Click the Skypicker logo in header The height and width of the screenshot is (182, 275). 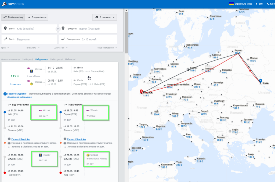pyautogui.click(x=13, y=4)
